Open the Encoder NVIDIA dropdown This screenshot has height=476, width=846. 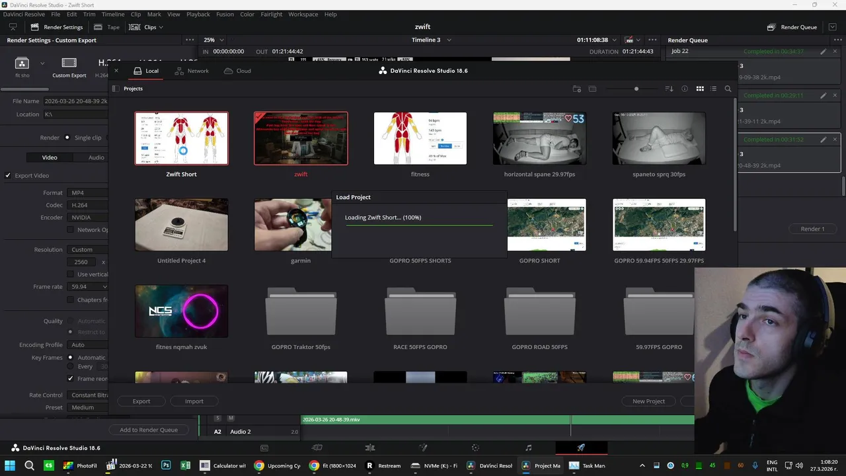click(87, 218)
